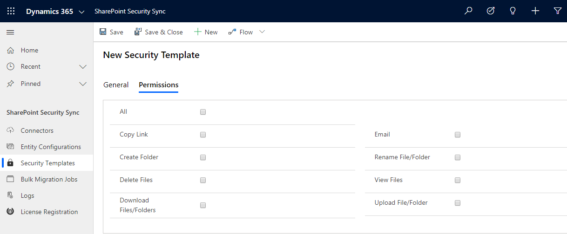Enable the View Files checkbox
This screenshot has width=567, height=234.
tap(458, 180)
